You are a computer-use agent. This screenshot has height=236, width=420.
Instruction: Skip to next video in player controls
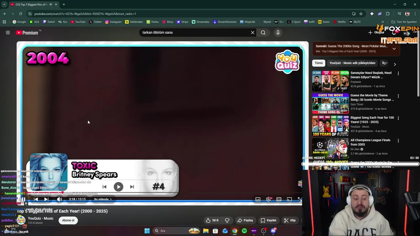pos(46,199)
